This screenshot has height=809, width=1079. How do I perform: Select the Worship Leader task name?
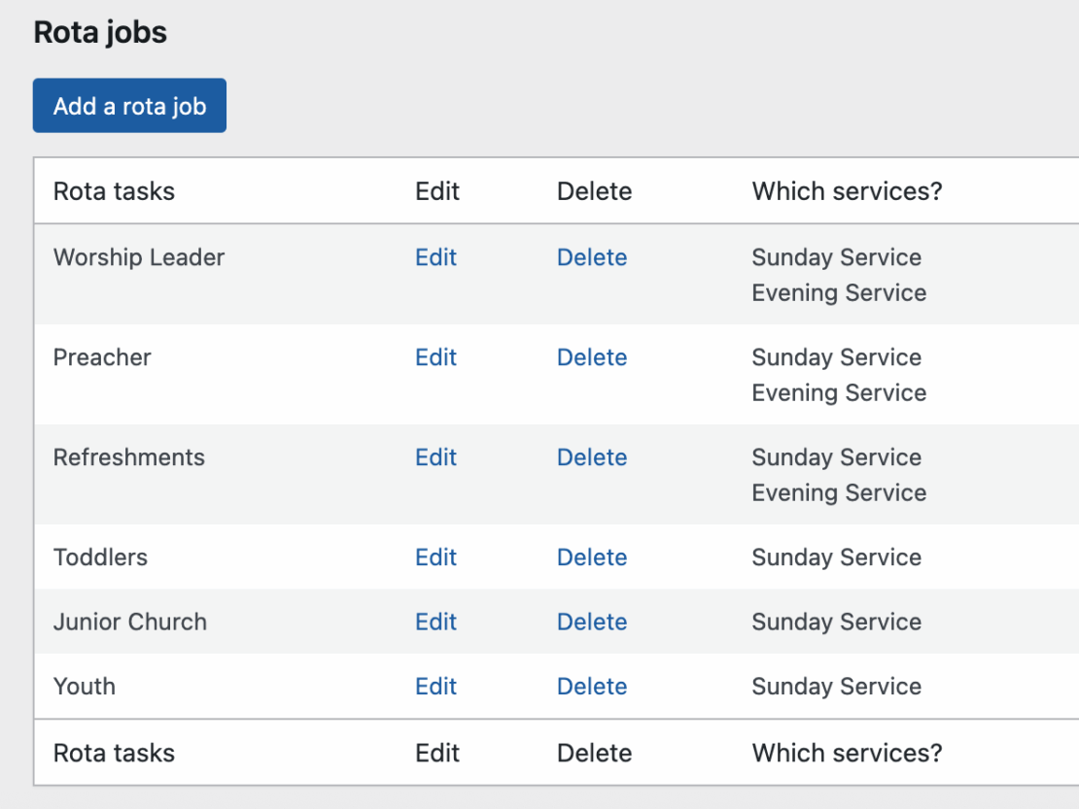pyautogui.click(x=139, y=257)
